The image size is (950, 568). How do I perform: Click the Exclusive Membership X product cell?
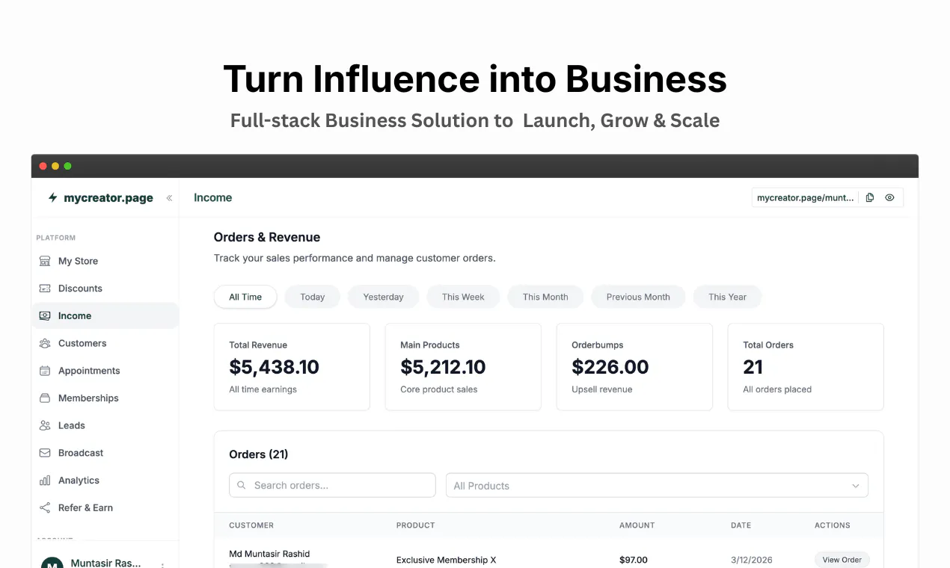[447, 560]
